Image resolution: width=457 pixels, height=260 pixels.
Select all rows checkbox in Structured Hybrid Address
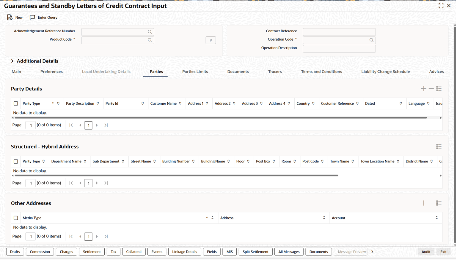(16, 161)
